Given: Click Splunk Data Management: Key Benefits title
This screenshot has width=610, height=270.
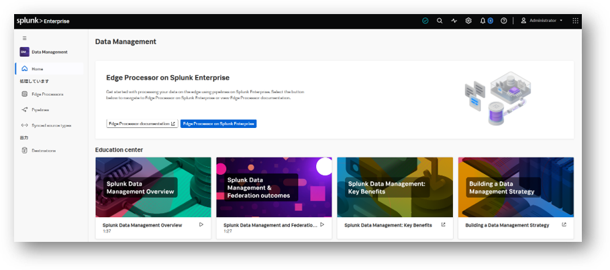Looking at the screenshot, I should coord(389,225).
